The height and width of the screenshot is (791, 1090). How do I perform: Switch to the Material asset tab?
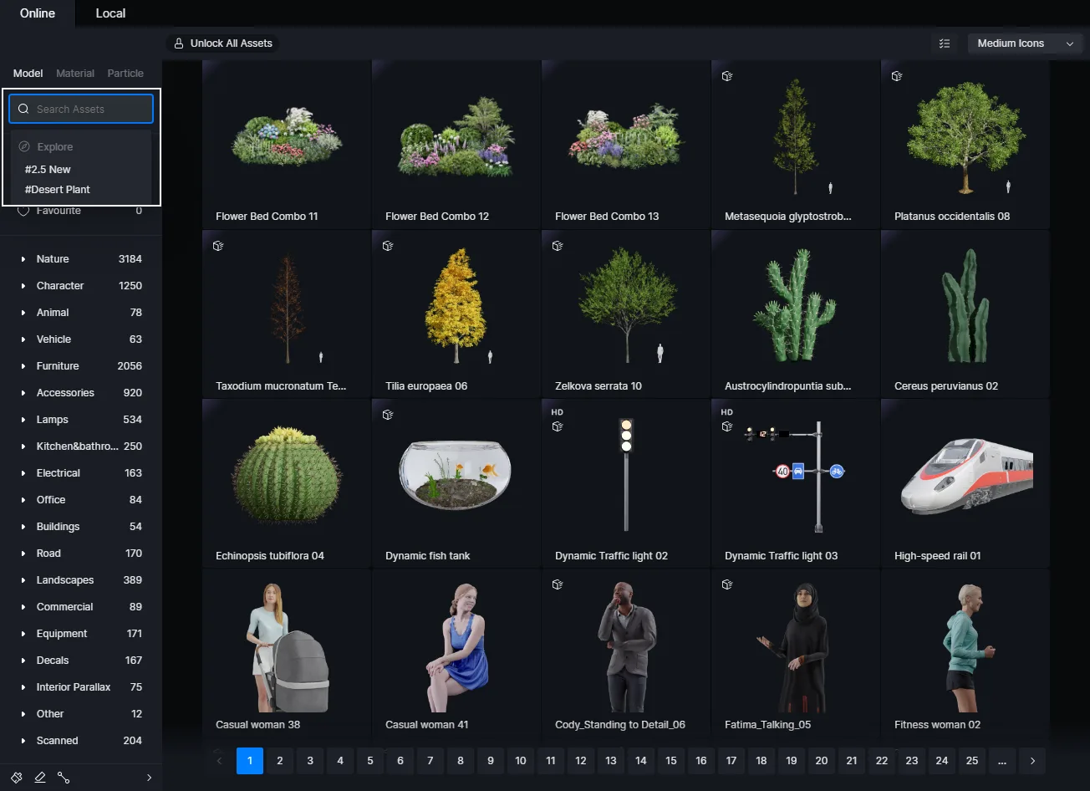[75, 73]
